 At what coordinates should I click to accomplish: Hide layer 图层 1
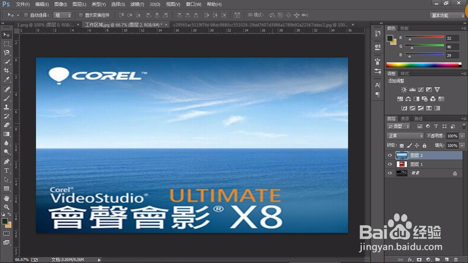coord(390,164)
